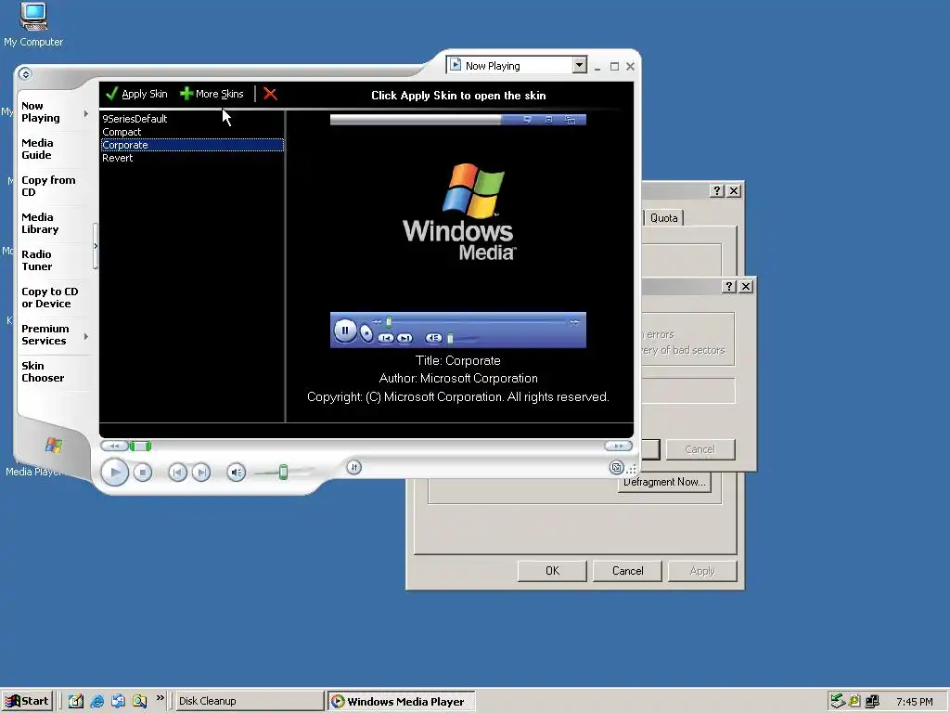Click Cancel in the properties dialog
The image size is (950, 713).
pyautogui.click(x=628, y=571)
